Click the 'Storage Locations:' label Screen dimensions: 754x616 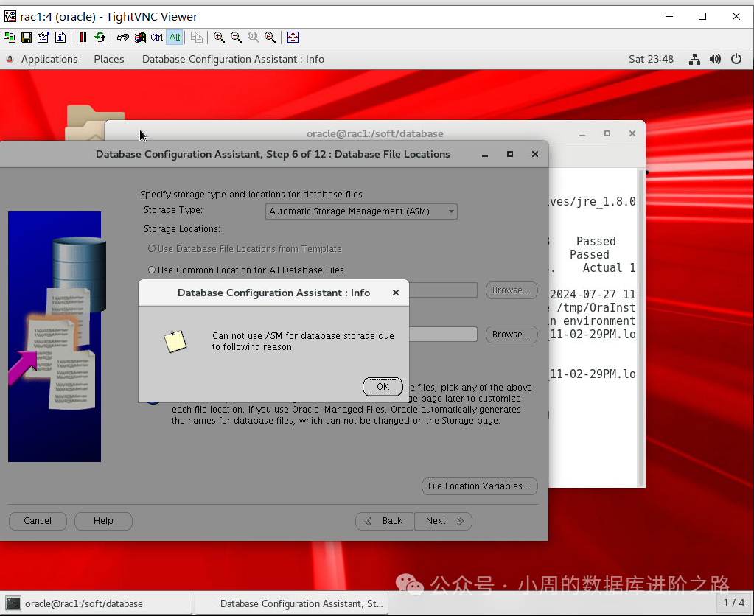coord(182,229)
